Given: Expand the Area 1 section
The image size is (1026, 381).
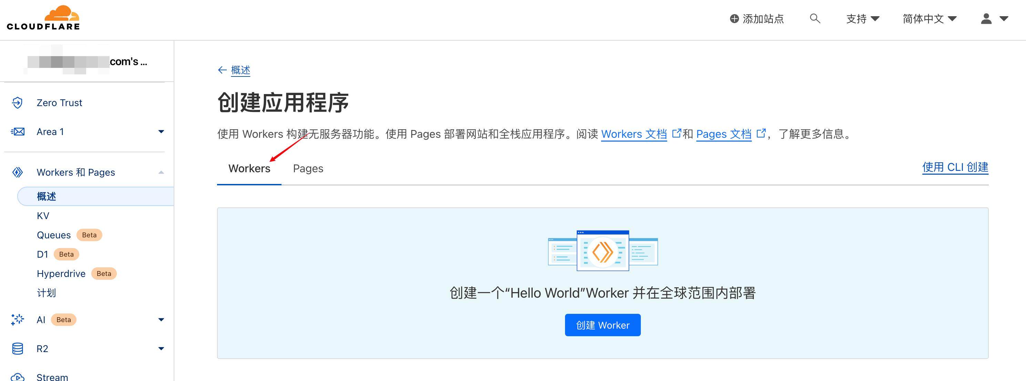Looking at the screenshot, I should click(161, 131).
